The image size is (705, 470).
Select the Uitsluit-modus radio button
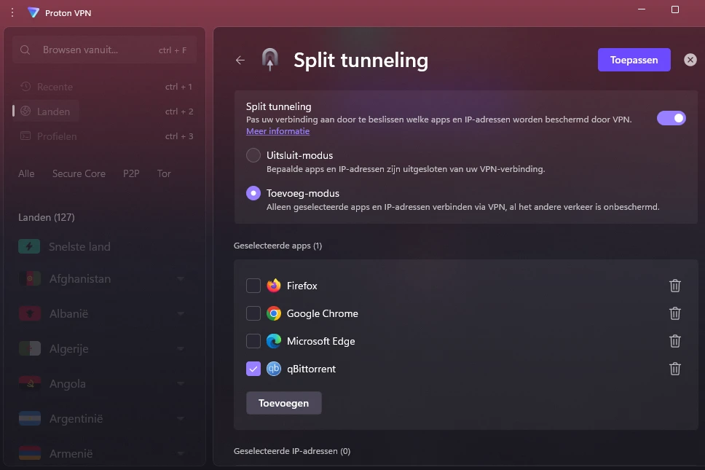point(253,154)
